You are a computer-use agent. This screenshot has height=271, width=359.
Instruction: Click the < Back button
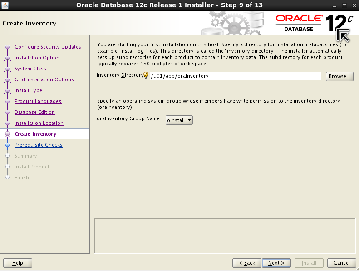coord(247,263)
